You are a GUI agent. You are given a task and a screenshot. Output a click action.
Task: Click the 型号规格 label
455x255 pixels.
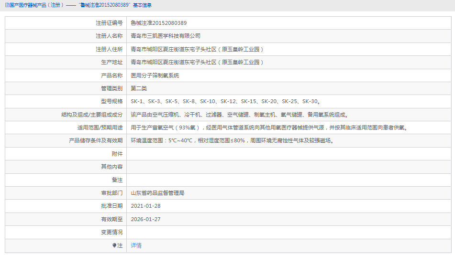(x=112, y=101)
